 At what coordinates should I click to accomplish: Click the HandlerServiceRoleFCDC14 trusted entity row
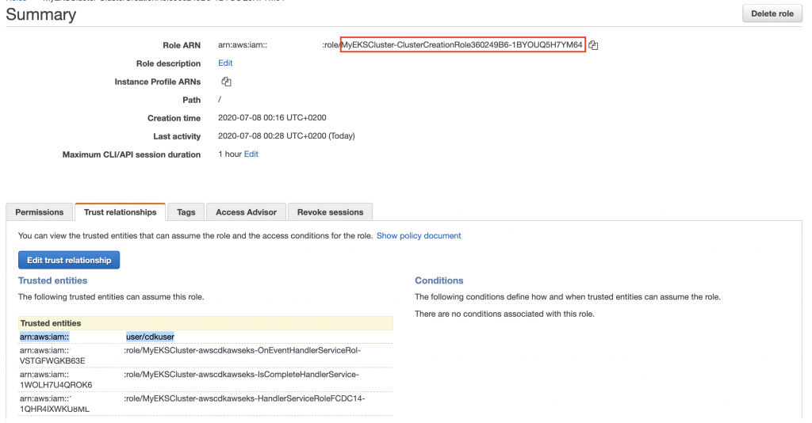pos(205,403)
